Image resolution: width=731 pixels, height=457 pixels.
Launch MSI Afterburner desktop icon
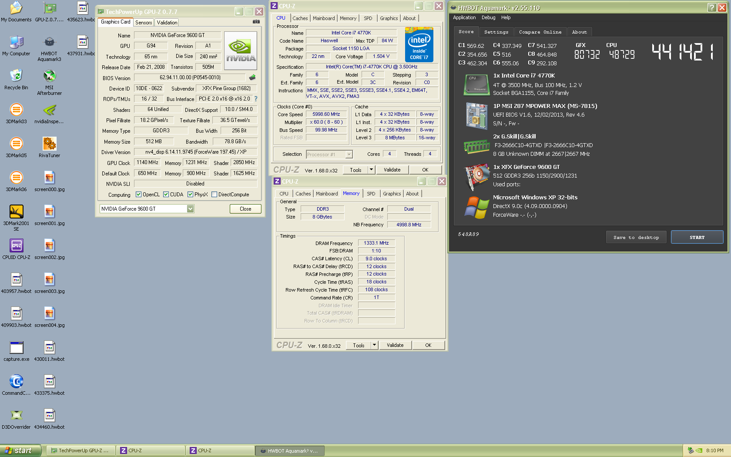[x=49, y=82]
